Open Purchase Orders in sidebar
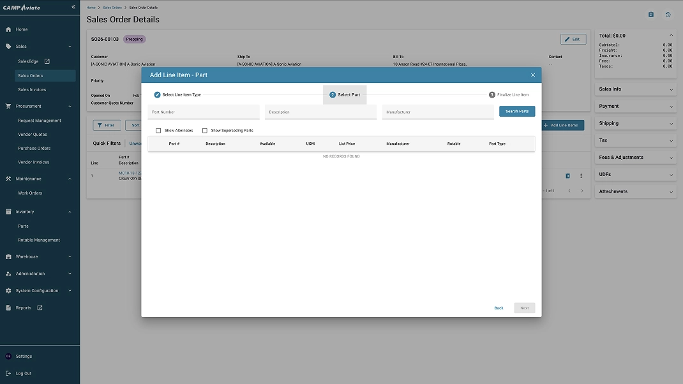Image resolution: width=683 pixels, height=384 pixels. [x=34, y=149]
